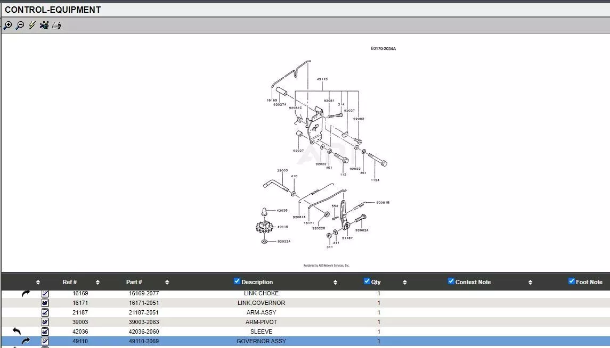The height and width of the screenshot is (348, 610).
Task: Click the zoom out magnifier icon
Action: 20,26
